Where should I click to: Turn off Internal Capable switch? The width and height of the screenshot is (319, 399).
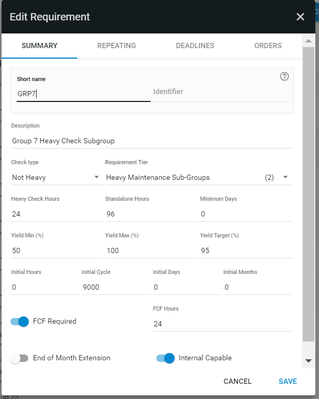pos(165,358)
